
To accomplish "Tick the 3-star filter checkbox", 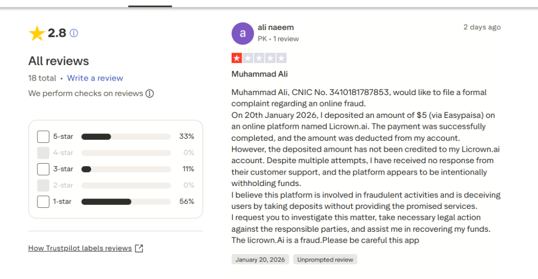I will [x=43, y=169].
